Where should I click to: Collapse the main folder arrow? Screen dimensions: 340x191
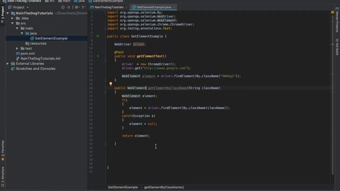[18, 28]
